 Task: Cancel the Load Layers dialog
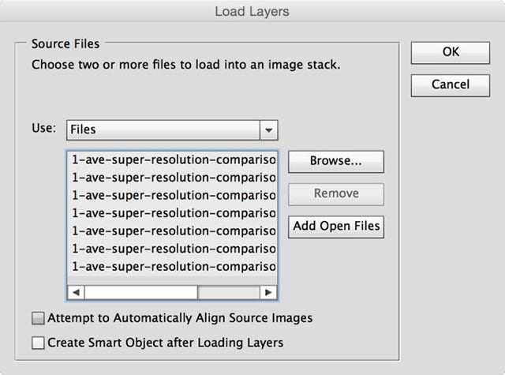pyautogui.click(x=451, y=85)
